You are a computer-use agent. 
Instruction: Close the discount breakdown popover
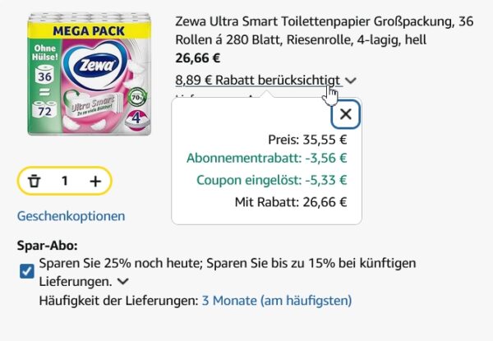coord(345,114)
